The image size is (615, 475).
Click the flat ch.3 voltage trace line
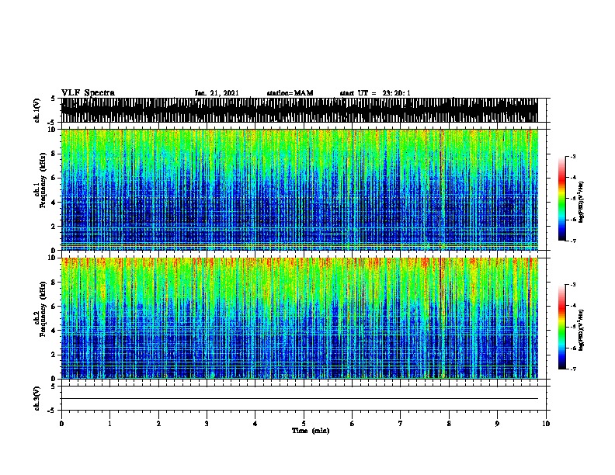(x=299, y=399)
